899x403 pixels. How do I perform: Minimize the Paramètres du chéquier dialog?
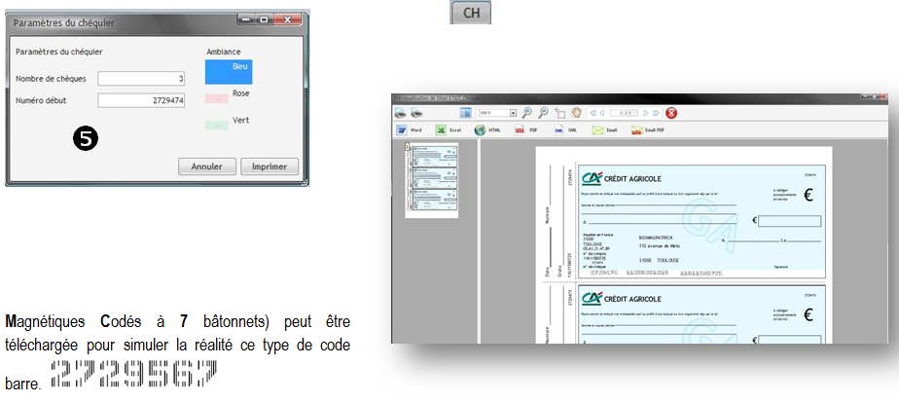(247, 18)
